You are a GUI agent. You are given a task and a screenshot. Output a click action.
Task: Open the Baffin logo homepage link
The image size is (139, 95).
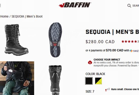[75, 5]
